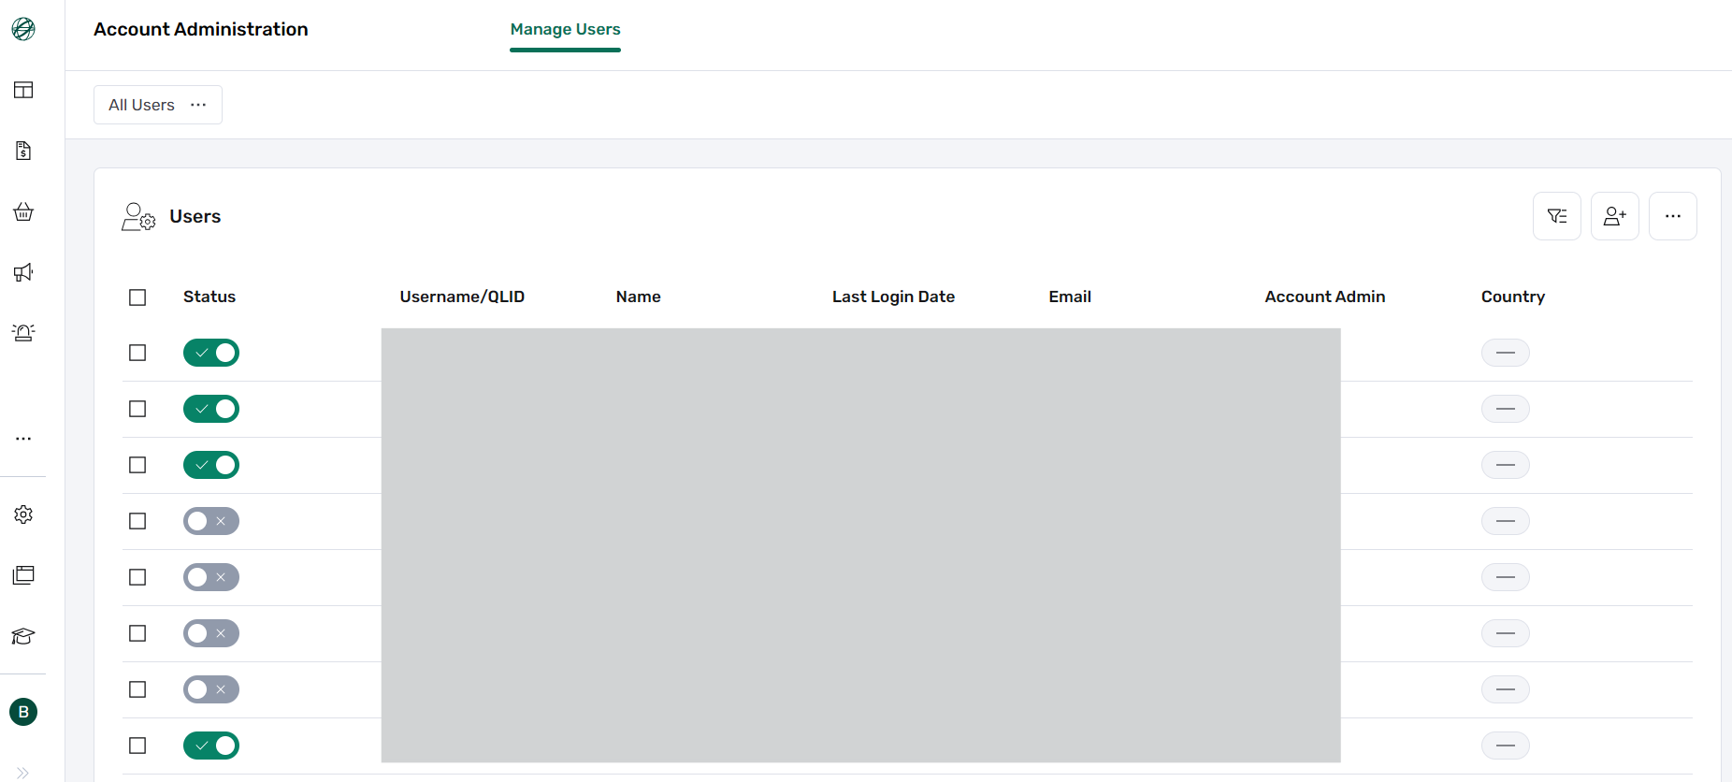1732x782 pixels.
Task: Click the third row country dash pill
Action: point(1506,465)
